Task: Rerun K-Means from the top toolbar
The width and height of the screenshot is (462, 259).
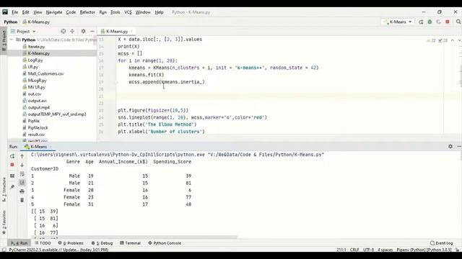Action: [421, 22]
